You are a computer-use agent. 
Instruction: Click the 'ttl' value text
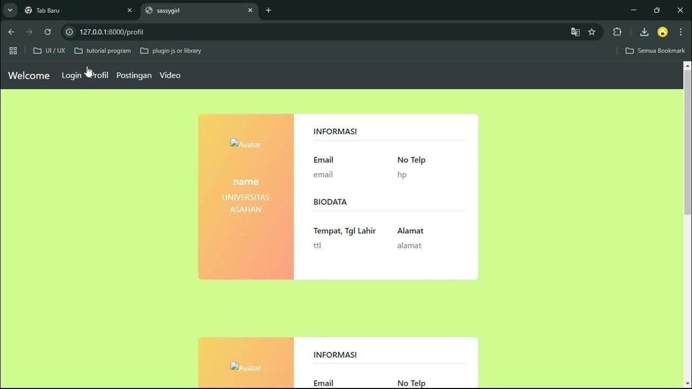coord(317,245)
